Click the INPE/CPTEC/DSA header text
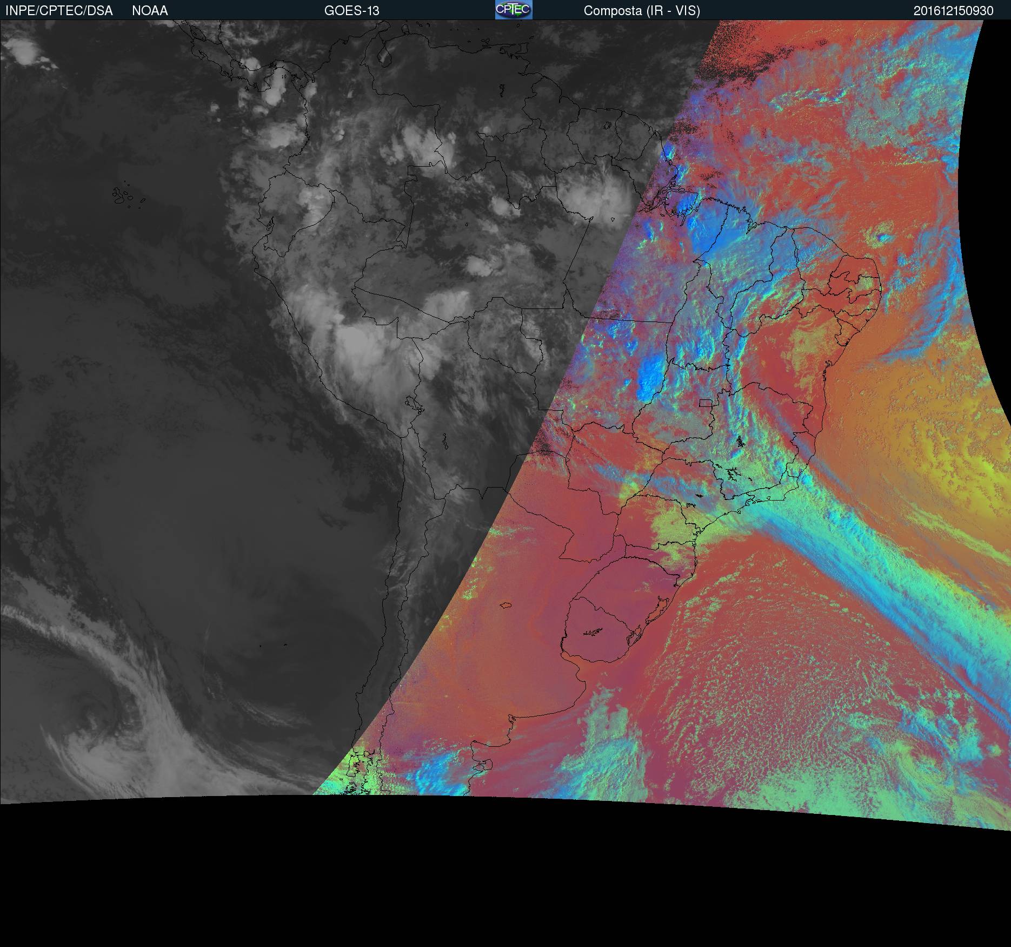Screen dimensions: 1011x947 (x=59, y=11)
